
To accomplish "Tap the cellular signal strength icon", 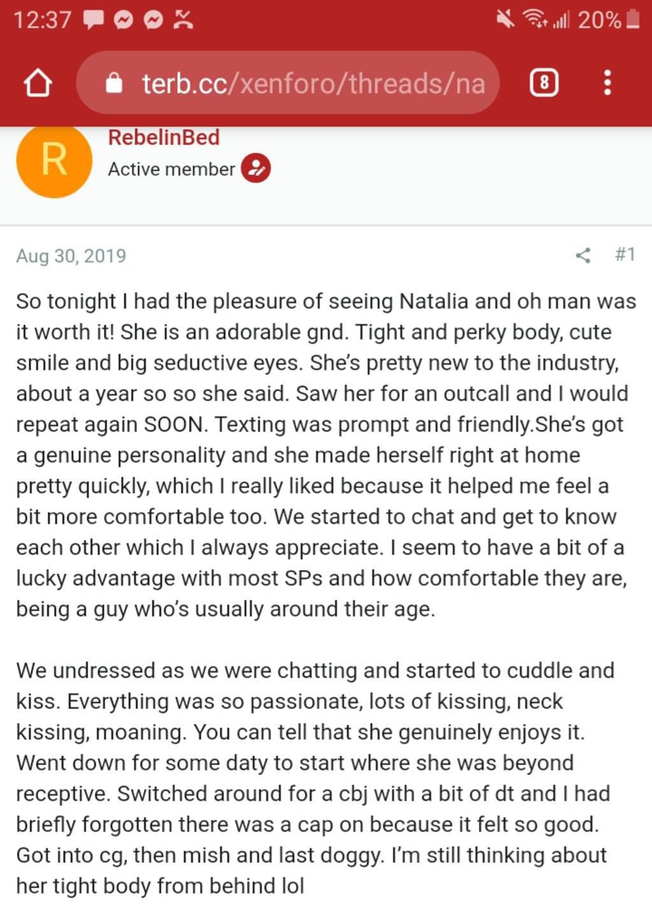I will tap(560, 22).
